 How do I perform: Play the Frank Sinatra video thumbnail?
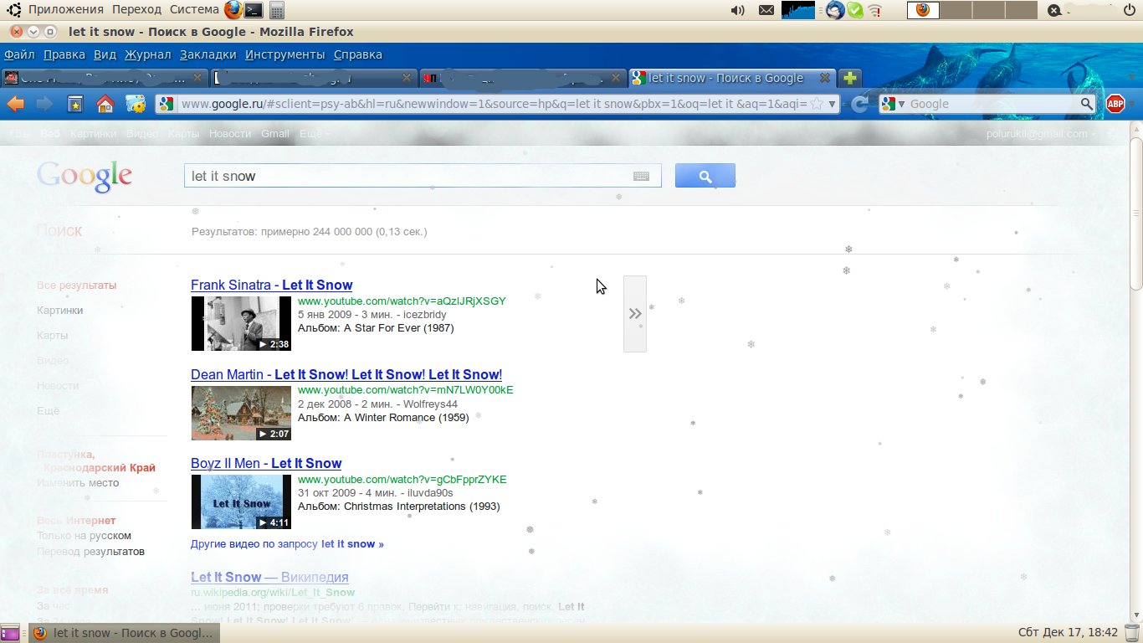(241, 323)
